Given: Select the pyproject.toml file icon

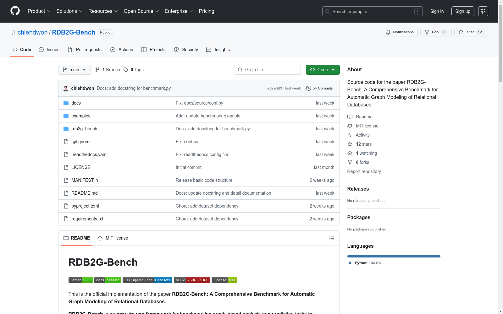Looking at the screenshot, I should click(x=66, y=206).
